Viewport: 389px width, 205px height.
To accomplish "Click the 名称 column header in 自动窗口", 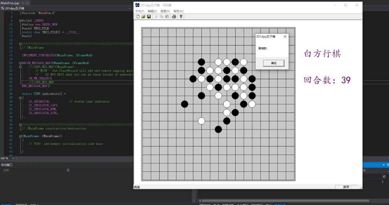I will (6, 170).
